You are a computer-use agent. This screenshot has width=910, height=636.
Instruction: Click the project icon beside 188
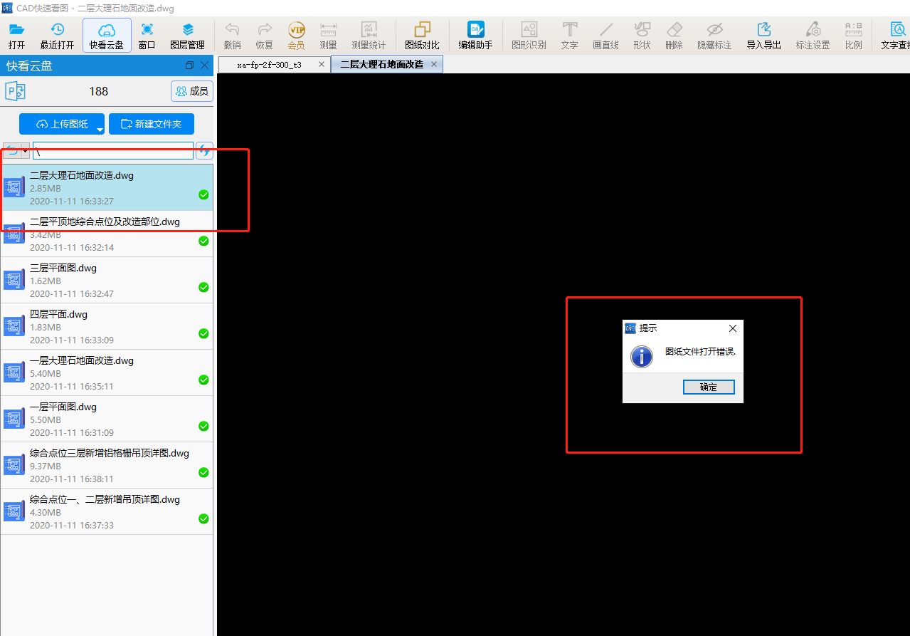(15, 91)
